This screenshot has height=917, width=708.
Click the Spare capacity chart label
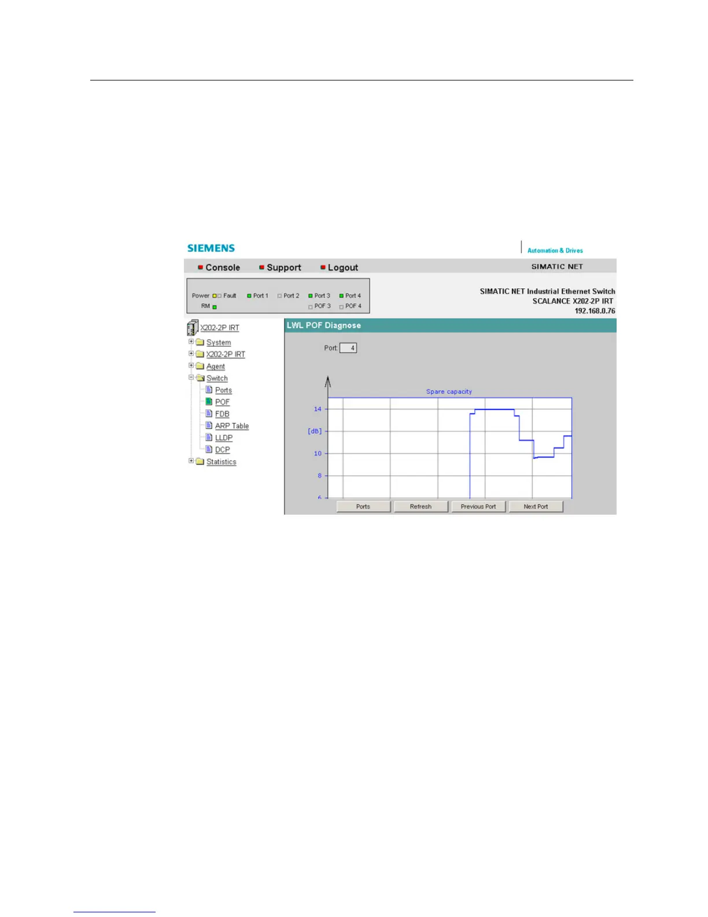click(x=449, y=392)
